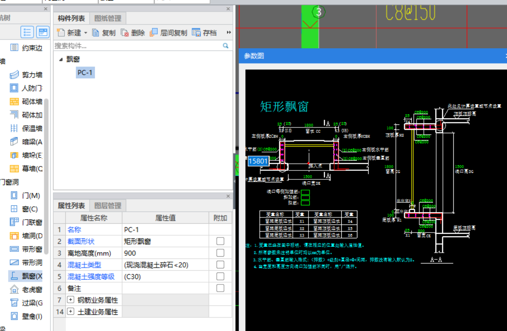Click the search magnifier icon
This screenshot has height=331, width=507.
pos(225,46)
